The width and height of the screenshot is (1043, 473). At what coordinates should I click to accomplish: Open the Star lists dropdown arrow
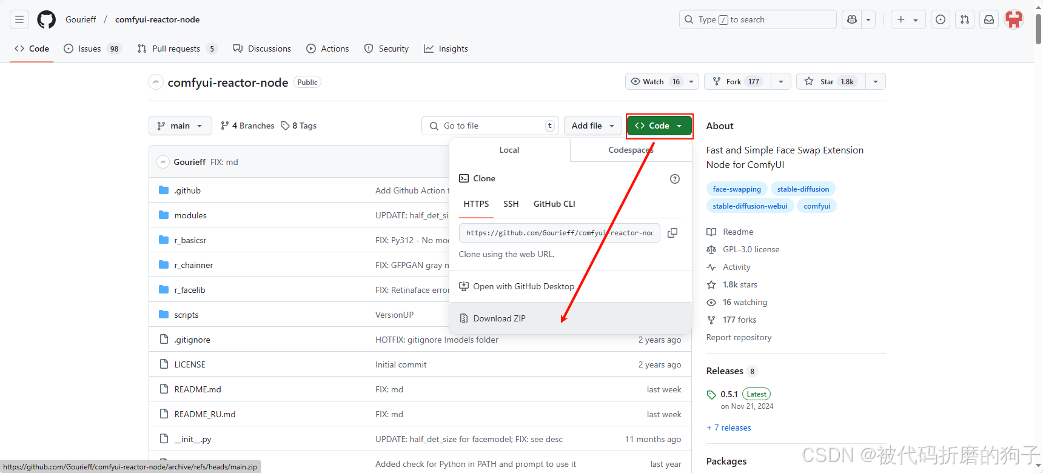(x=876, y=81)
